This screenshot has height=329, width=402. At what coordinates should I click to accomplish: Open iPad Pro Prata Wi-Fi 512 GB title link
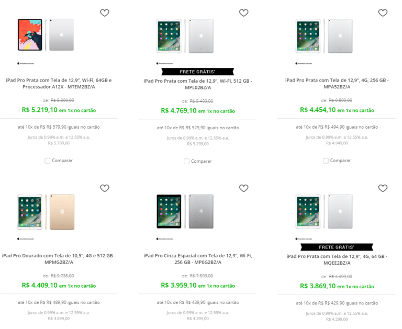tap(198, 84)
